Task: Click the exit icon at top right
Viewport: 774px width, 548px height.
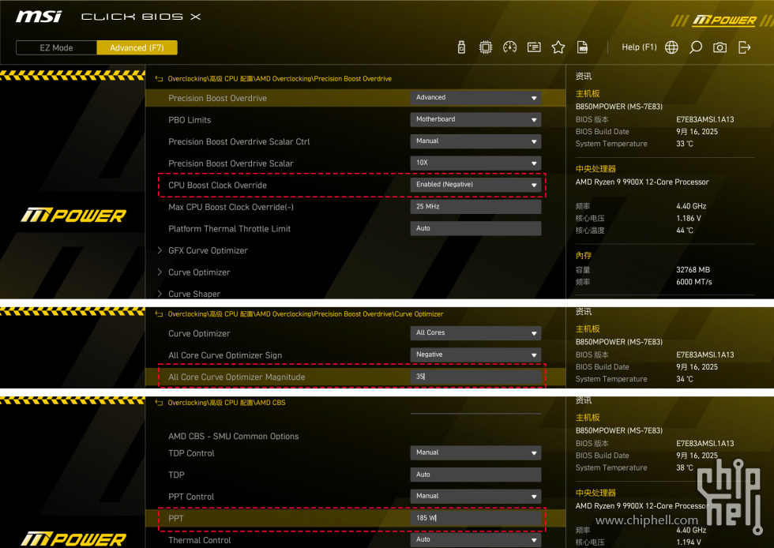Action: click(744, 47)
